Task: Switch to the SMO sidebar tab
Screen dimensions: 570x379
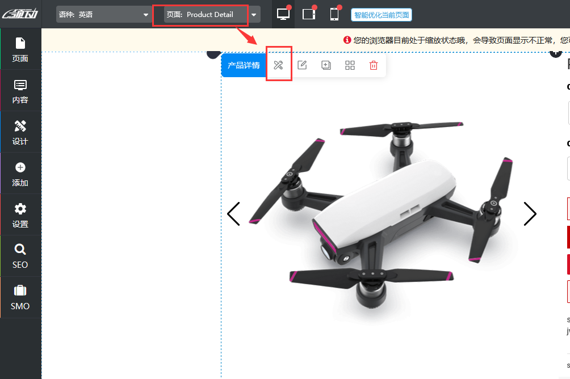Action: click(20, 297)
